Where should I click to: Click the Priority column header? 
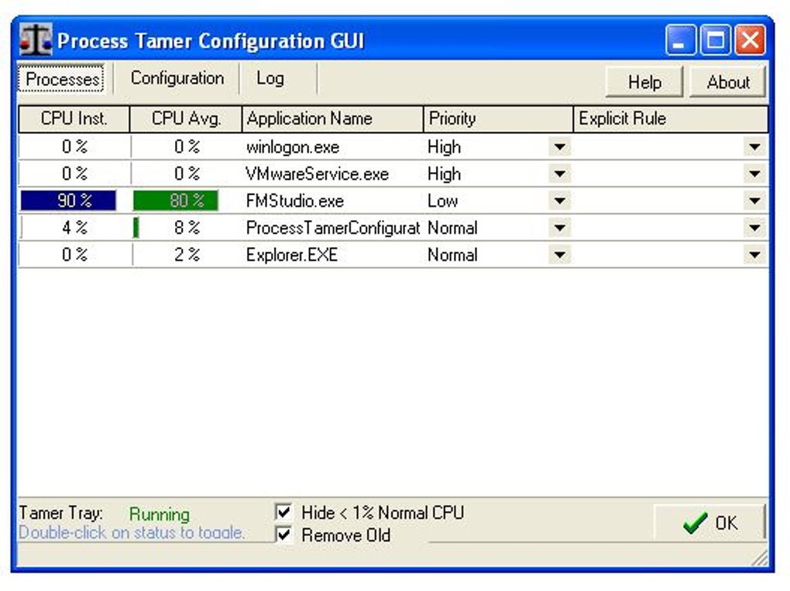click(498, 119)
